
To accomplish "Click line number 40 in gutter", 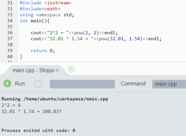I will click(10, 57).
